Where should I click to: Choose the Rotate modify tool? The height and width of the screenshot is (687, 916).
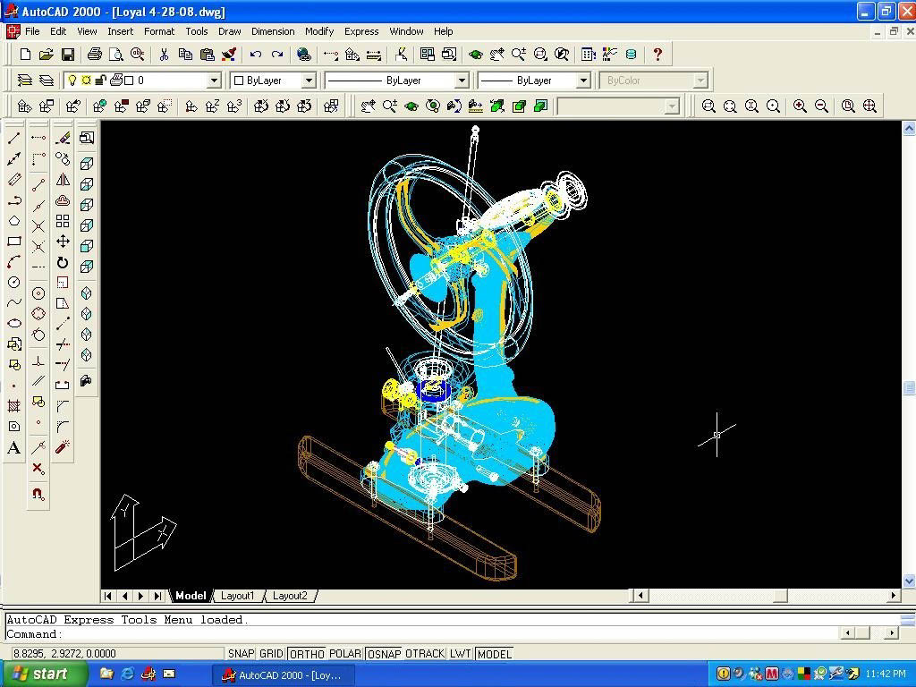click(x=63, y=262)
